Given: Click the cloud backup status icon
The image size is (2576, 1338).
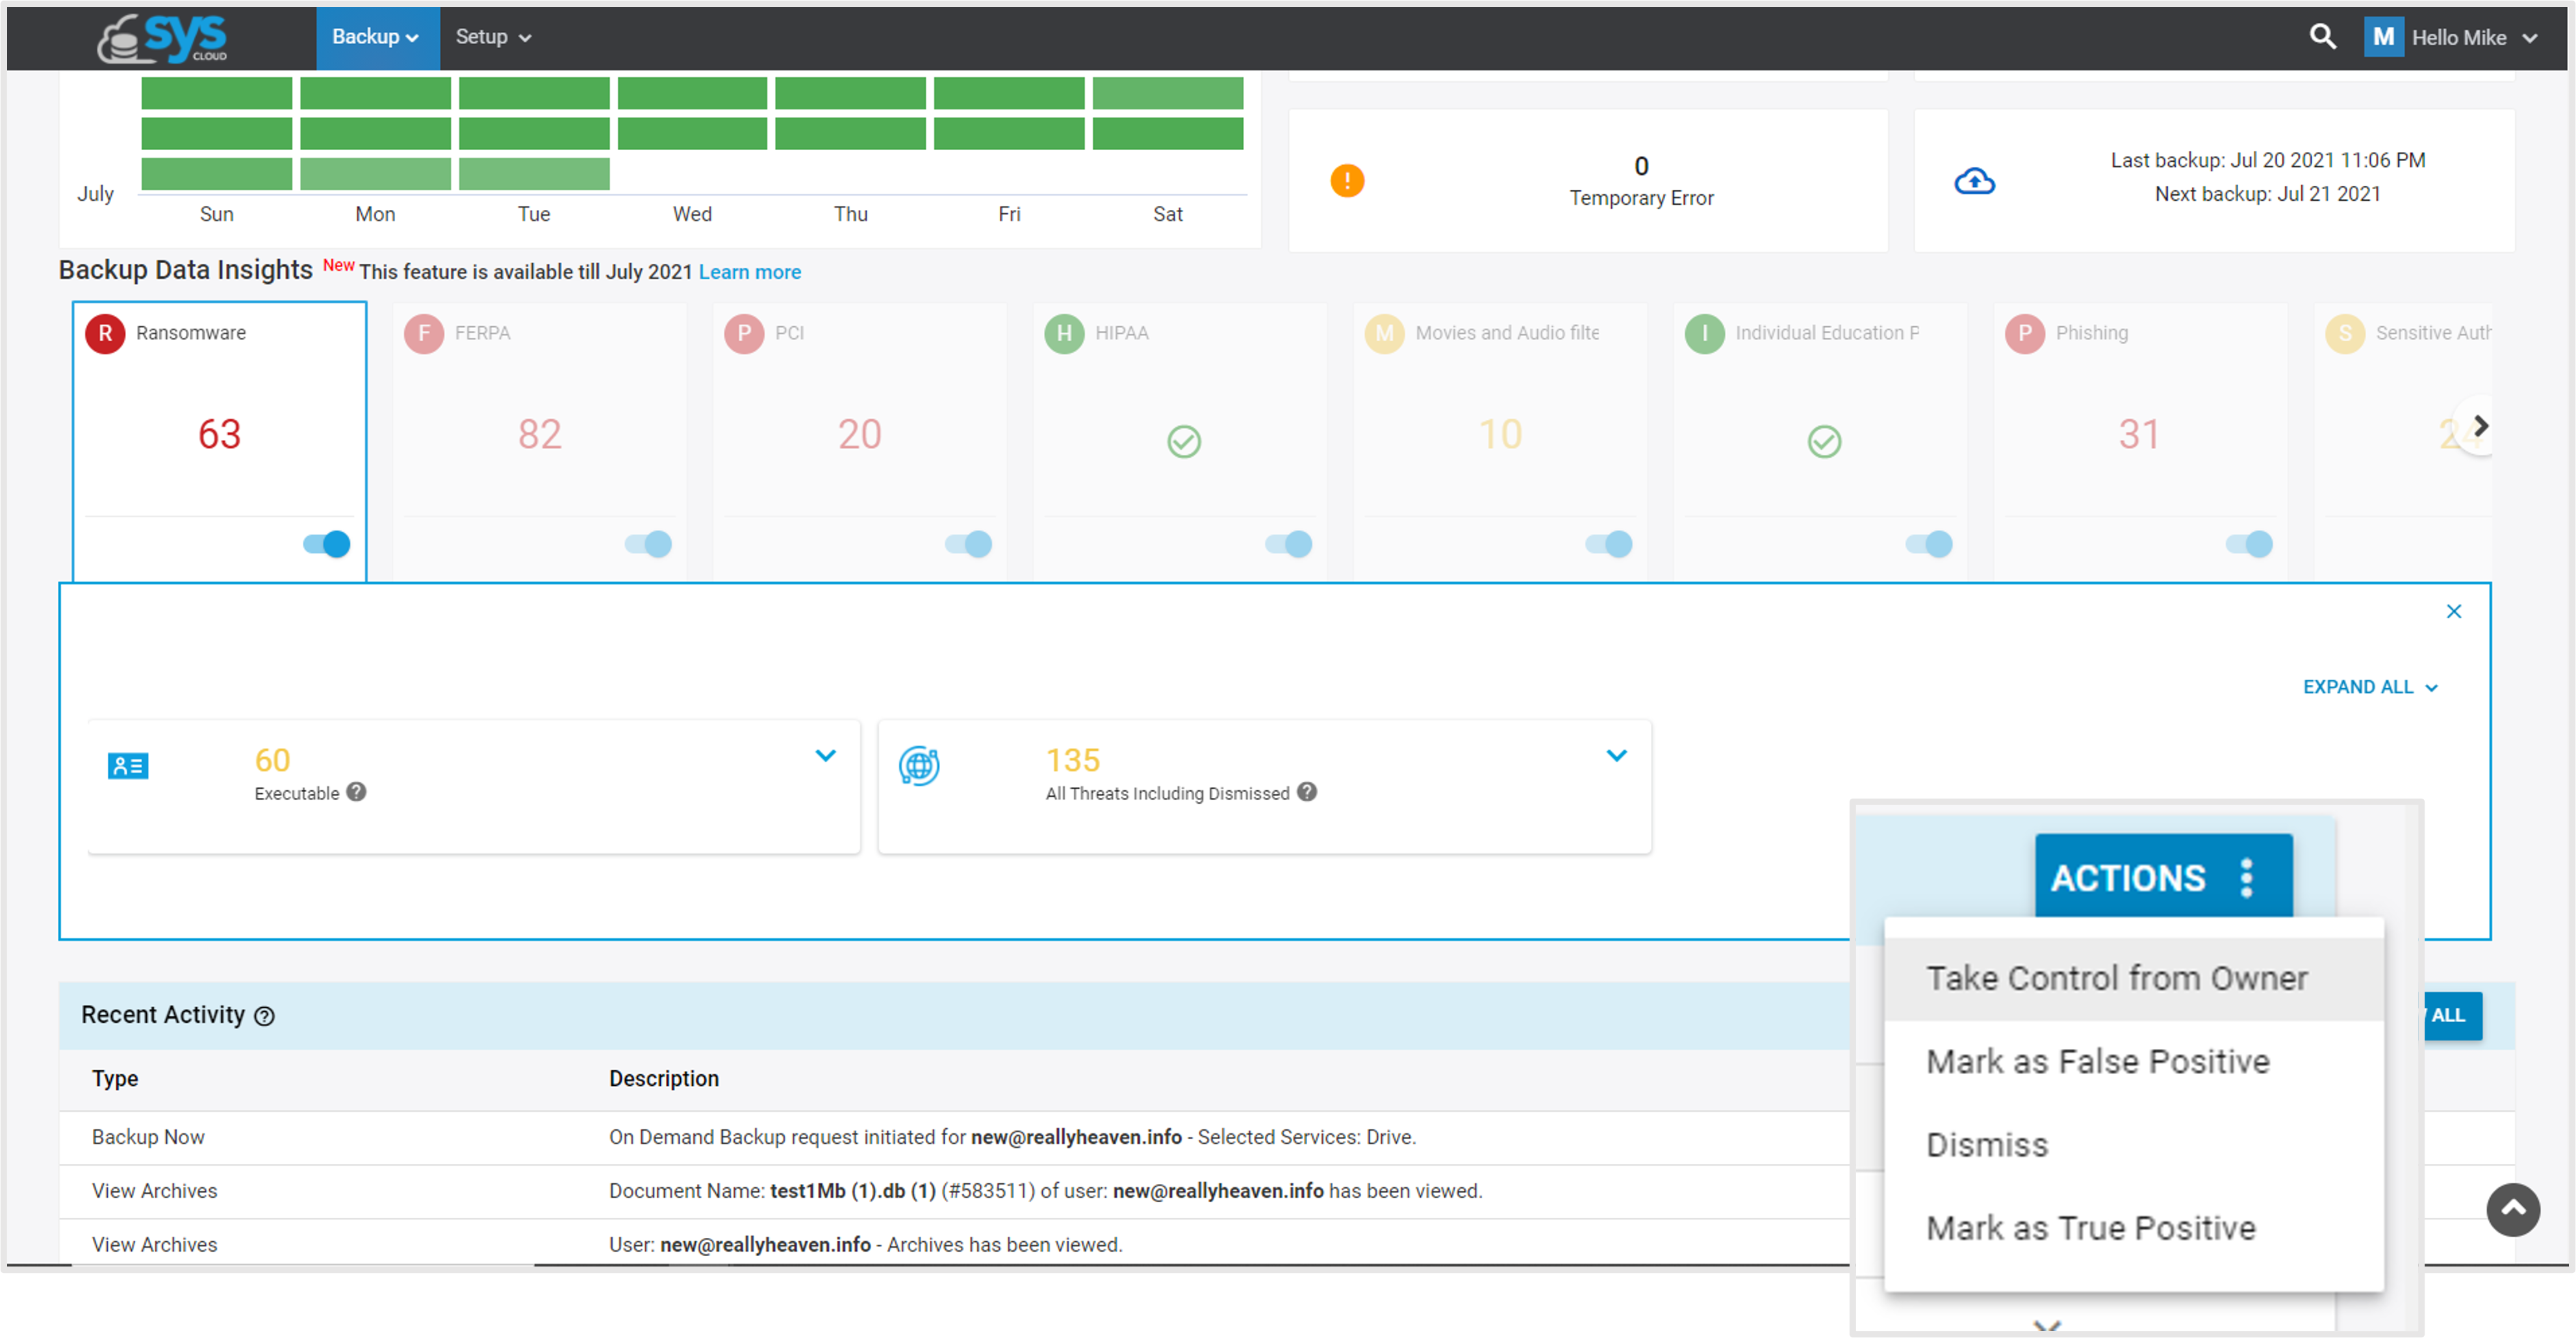Looking at the screenshot, I should (x=1974, y=181).
